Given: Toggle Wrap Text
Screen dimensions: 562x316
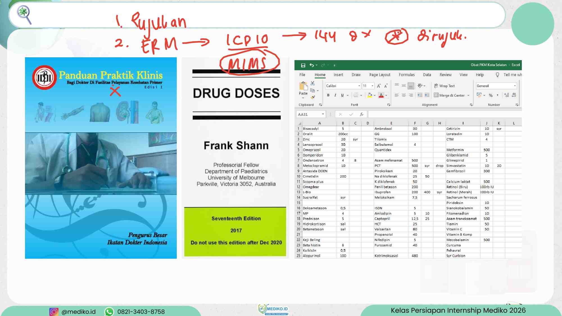Looking at the screenshot, I should pyautogui.click(x=445, y=86).
